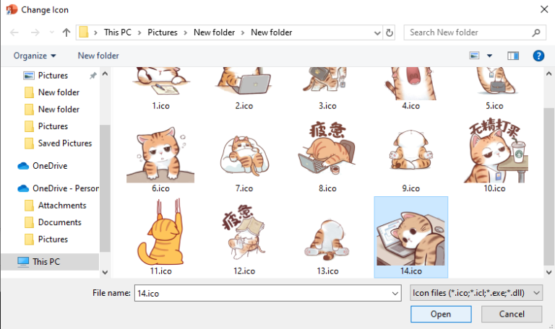Click the address bar folder icon
Screen dimensions: 555x329
pos(84,32)
